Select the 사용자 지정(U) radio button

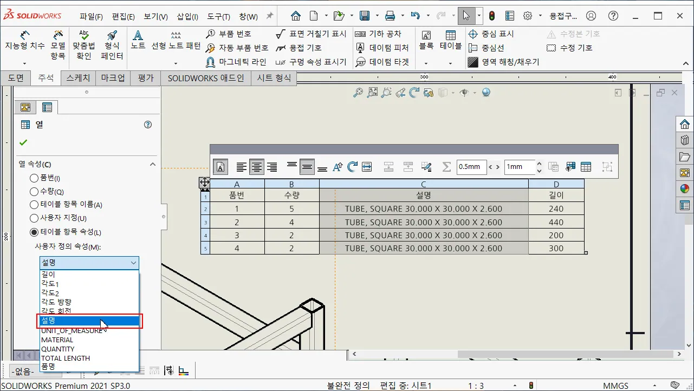point(34,218)
